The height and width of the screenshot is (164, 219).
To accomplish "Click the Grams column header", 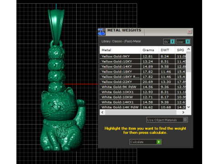I will point(150,50).
